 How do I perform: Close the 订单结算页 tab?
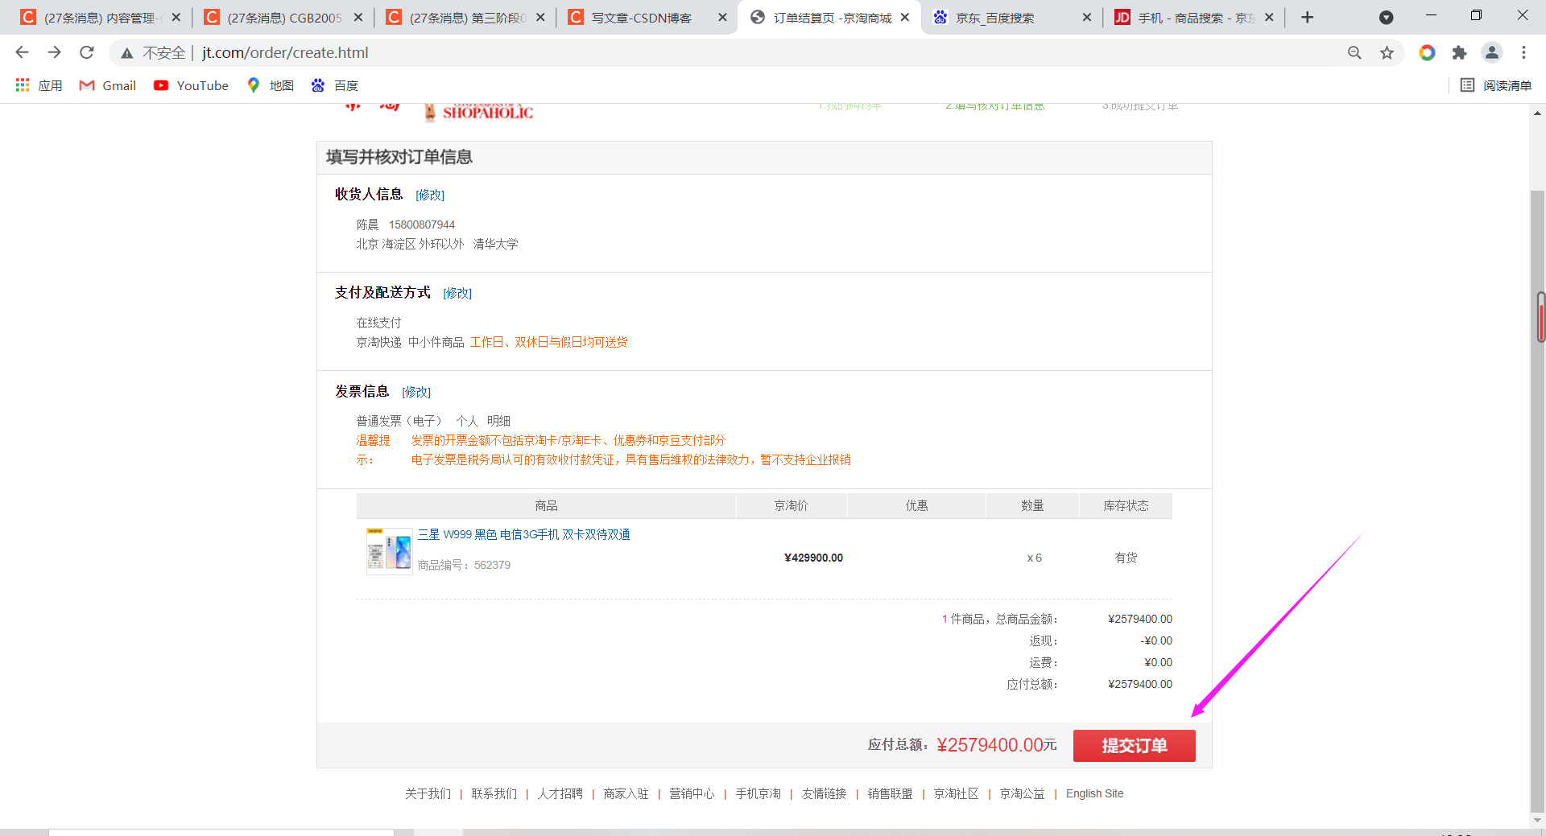905,17
